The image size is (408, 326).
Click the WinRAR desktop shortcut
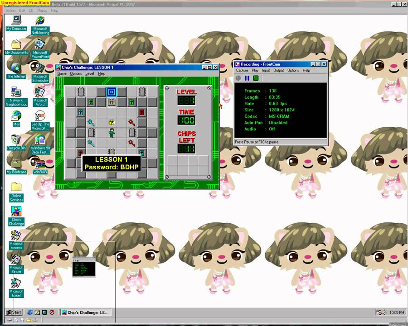[40, 167]
